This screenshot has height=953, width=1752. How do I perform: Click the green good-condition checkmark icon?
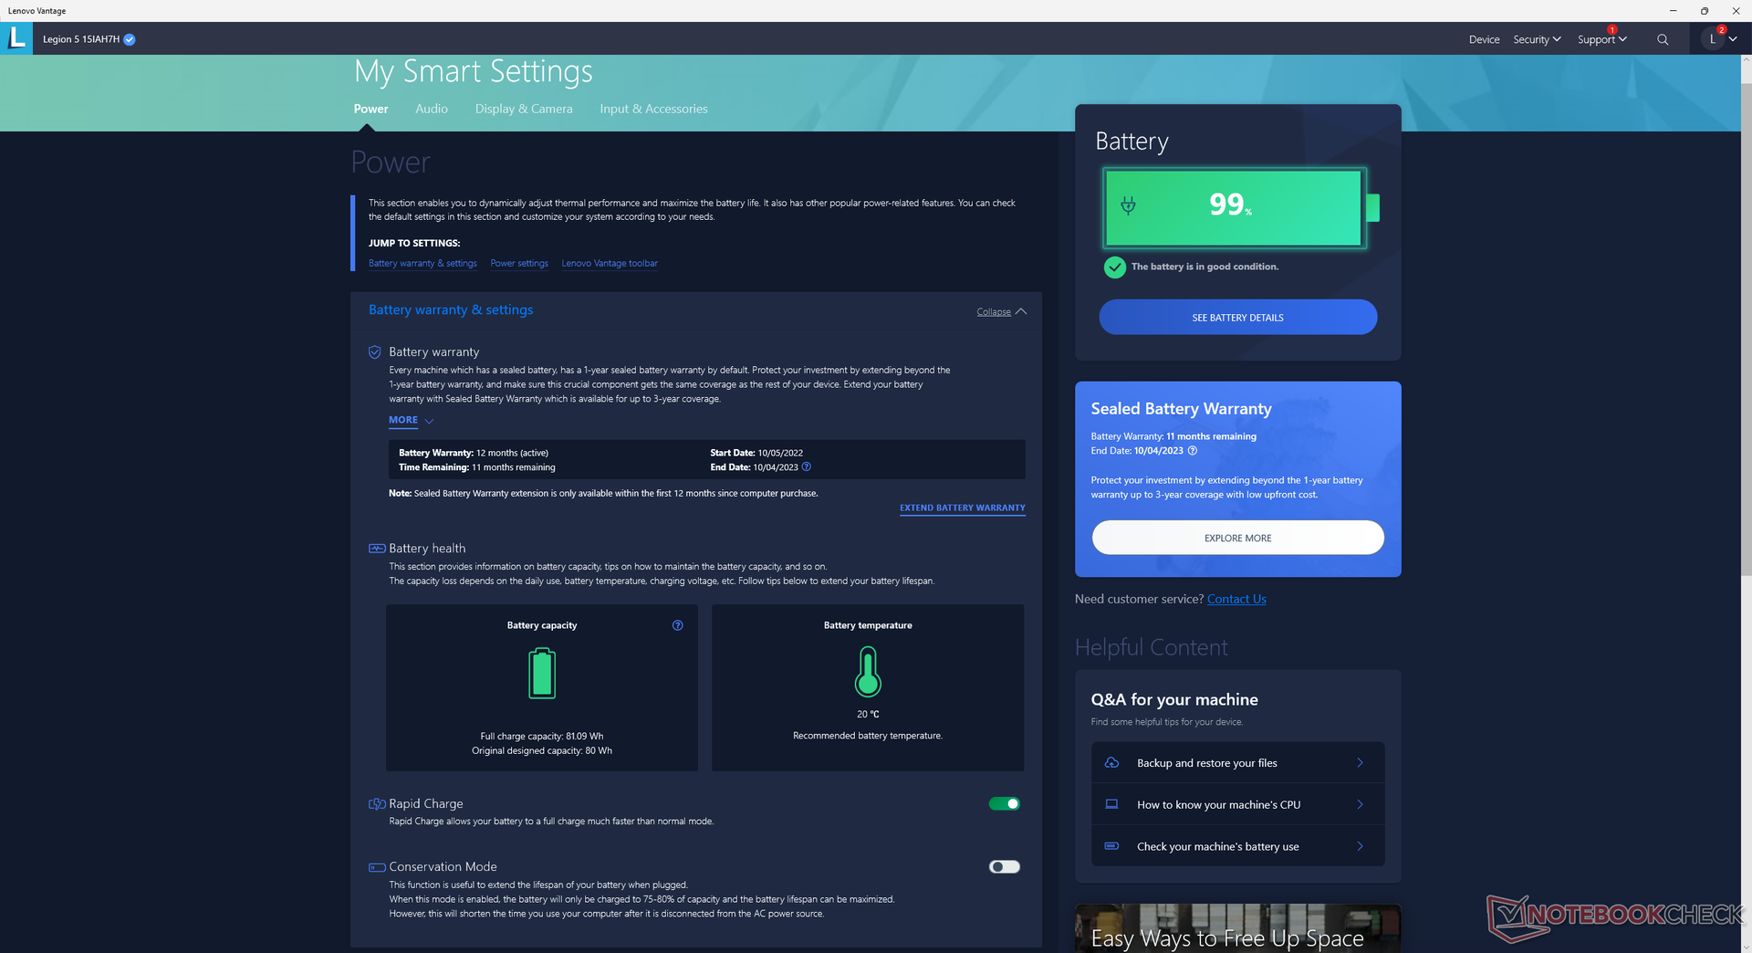[x=1115, y=267]
